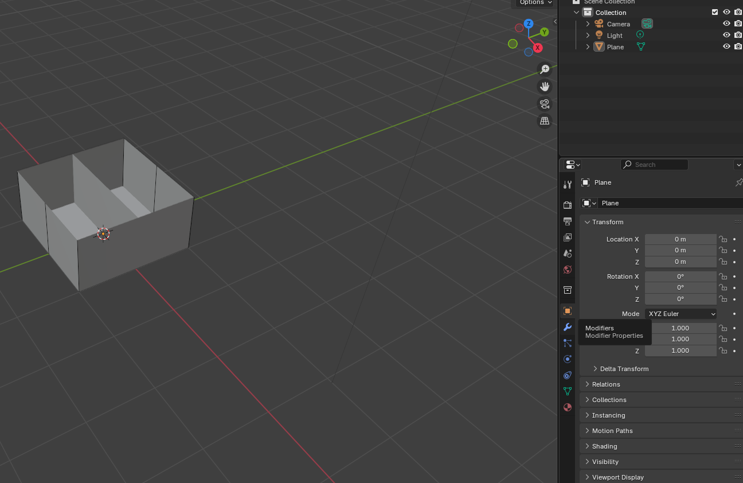Open the properties editor type dropdown
Screen dimensions: 743x483
573,165
